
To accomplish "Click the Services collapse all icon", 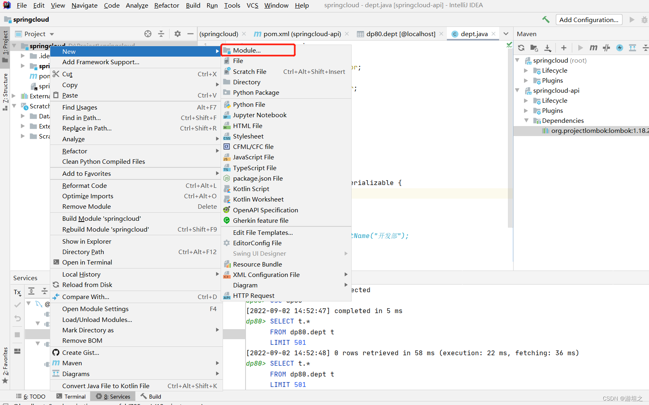I will [x=44, y=291].
